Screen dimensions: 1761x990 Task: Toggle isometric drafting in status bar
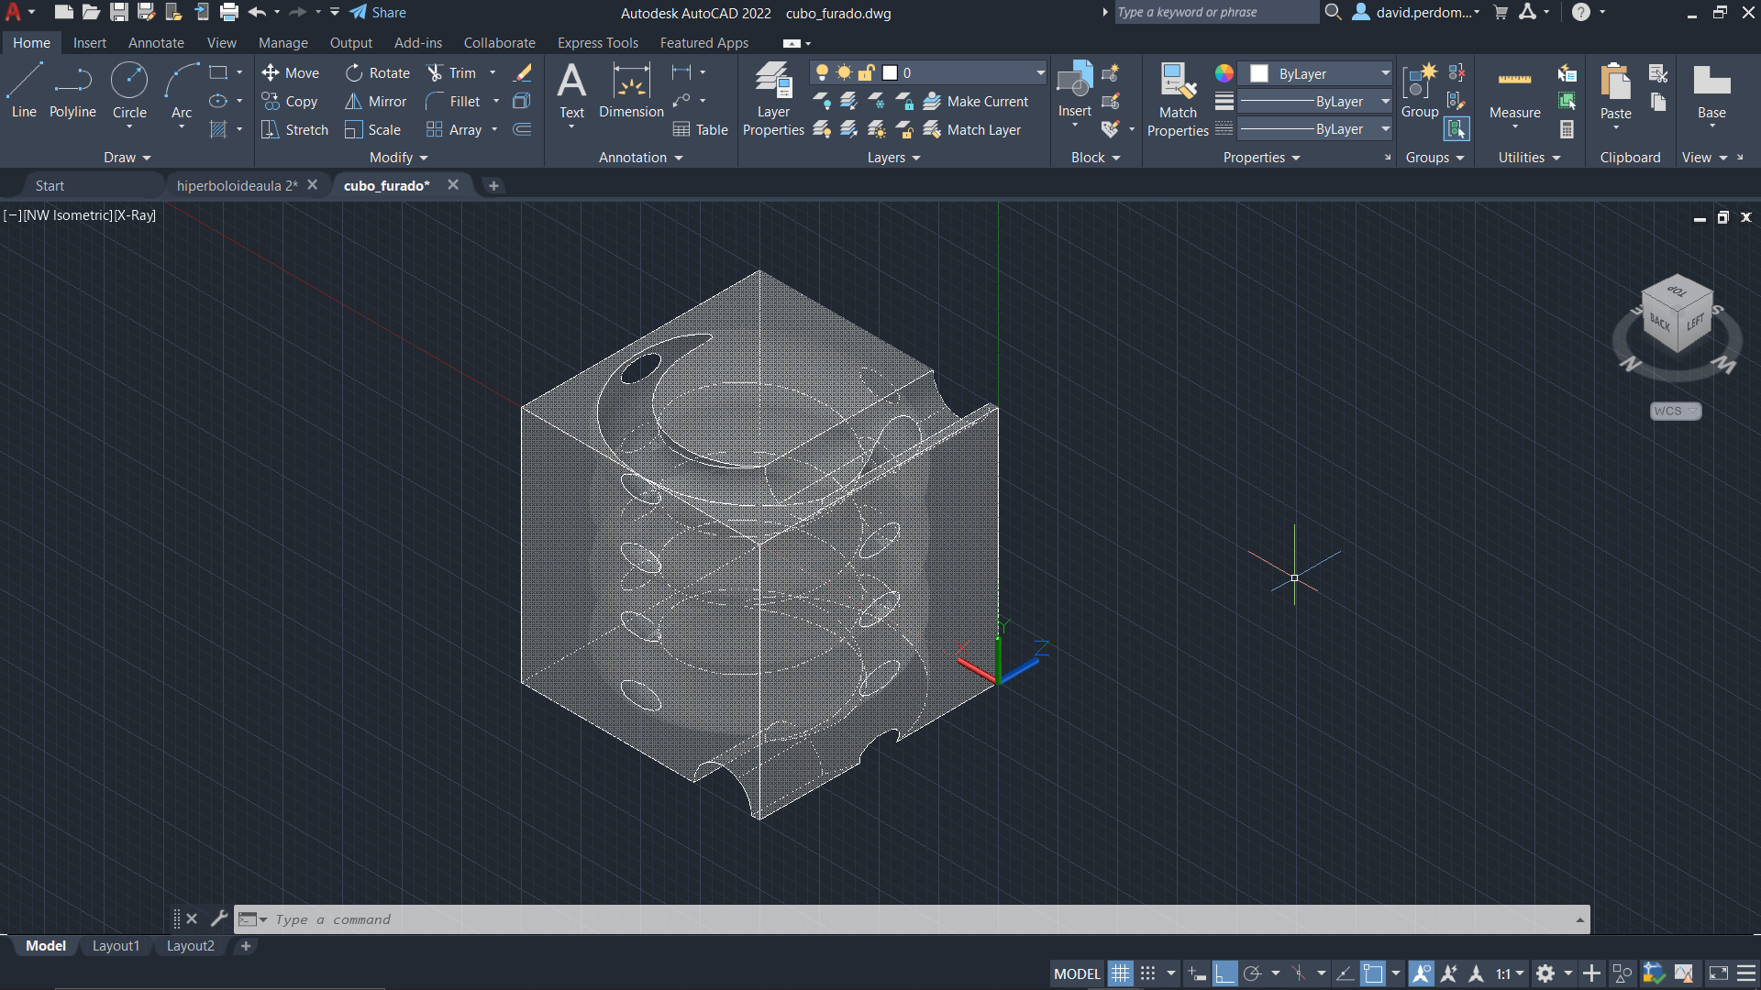1299,973
